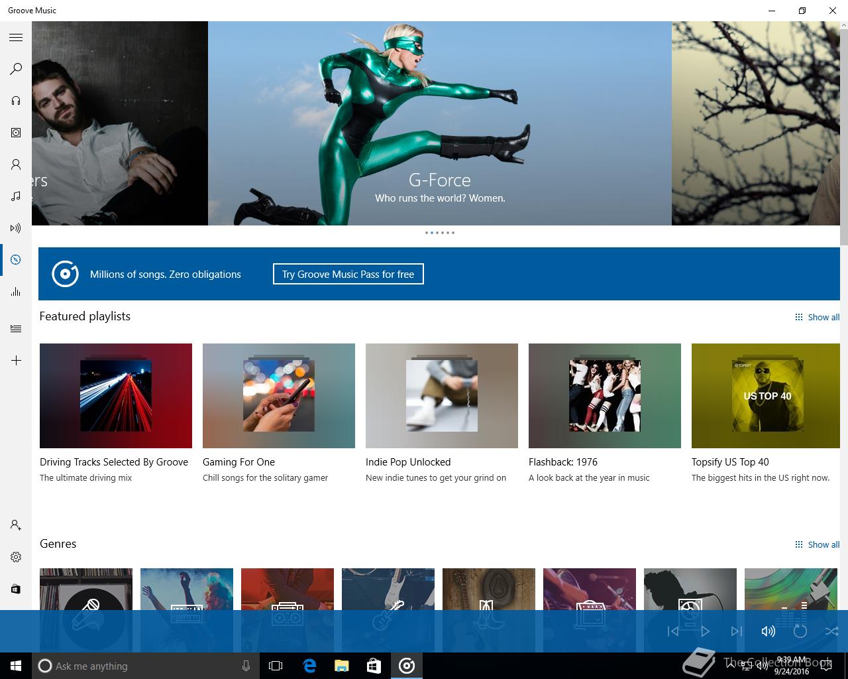Skip to previous track
848x679 pixels.
tap(673, 631)
